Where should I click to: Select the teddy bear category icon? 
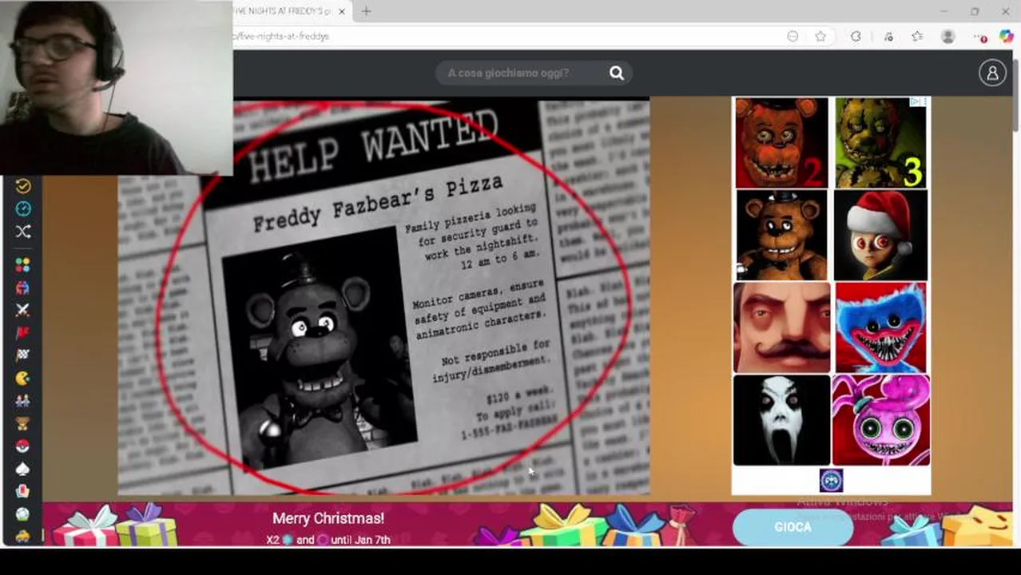22,423
